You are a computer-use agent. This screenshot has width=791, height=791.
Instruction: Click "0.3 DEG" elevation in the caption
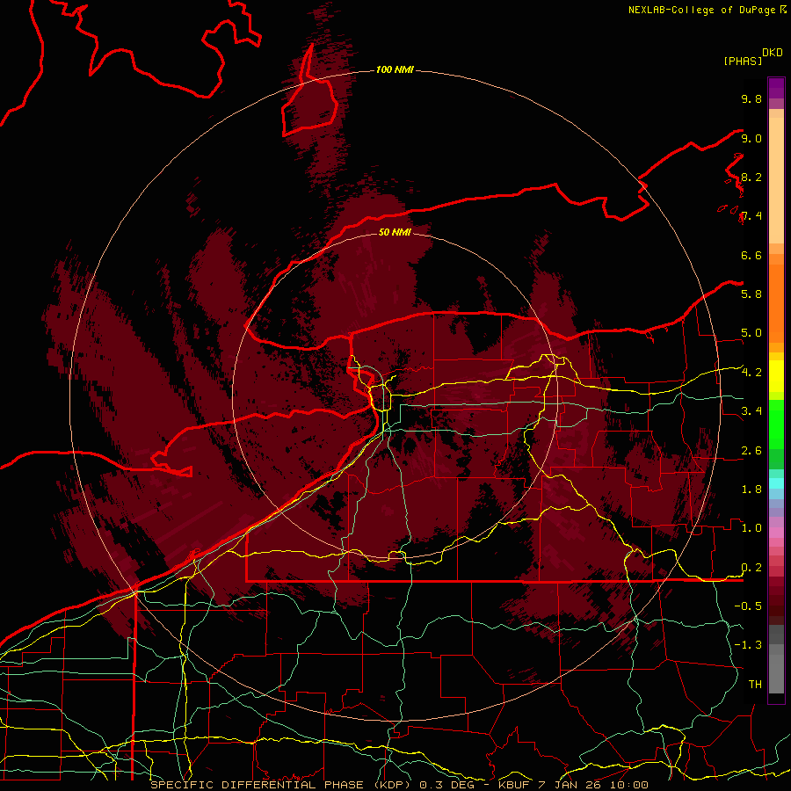(446, 785)
